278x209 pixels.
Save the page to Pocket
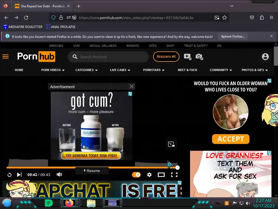[252, 17]
